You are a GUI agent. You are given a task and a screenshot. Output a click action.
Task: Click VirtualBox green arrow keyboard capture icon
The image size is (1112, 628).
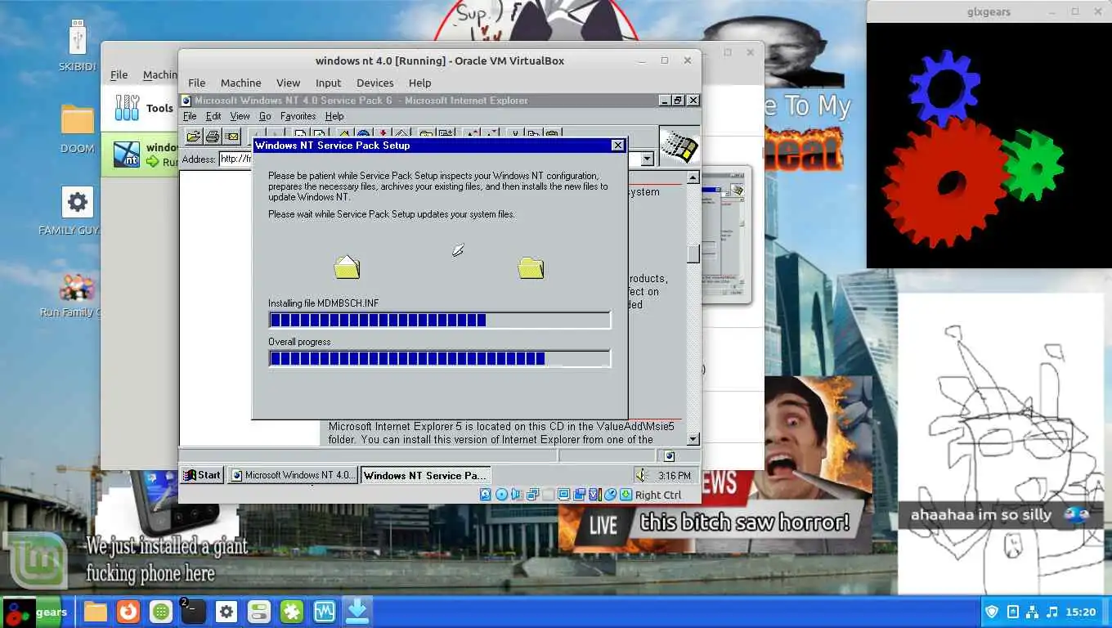626,495
